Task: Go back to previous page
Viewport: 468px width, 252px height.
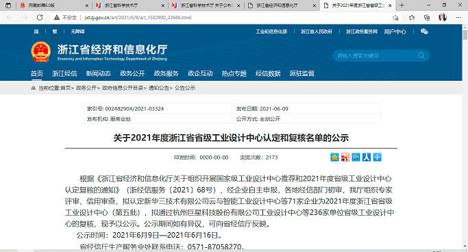Action: click(10, 18)
